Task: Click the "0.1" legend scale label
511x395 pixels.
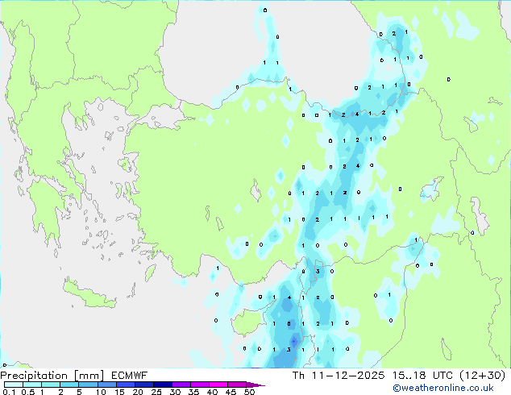Action: [9, 392]
